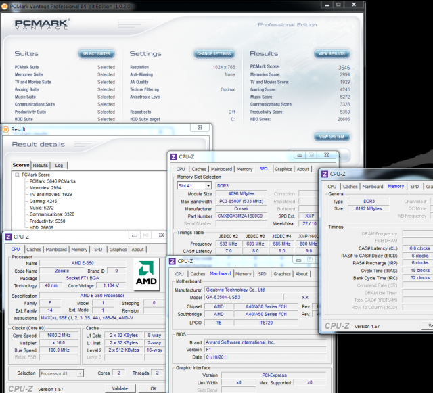
Task: Open the CPU tab in the SPD CPU-Z window
Action: click(181, 169)
